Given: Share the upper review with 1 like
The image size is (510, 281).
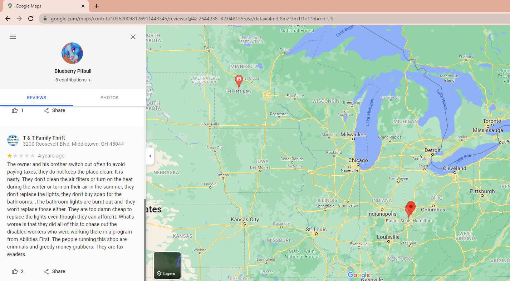Looking at the screenshot, I should pos(54,110).
